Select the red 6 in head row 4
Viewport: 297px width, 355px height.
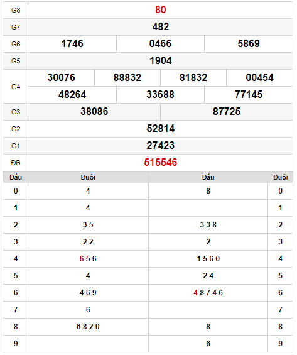pyautogui.click(x=82, y=259)
